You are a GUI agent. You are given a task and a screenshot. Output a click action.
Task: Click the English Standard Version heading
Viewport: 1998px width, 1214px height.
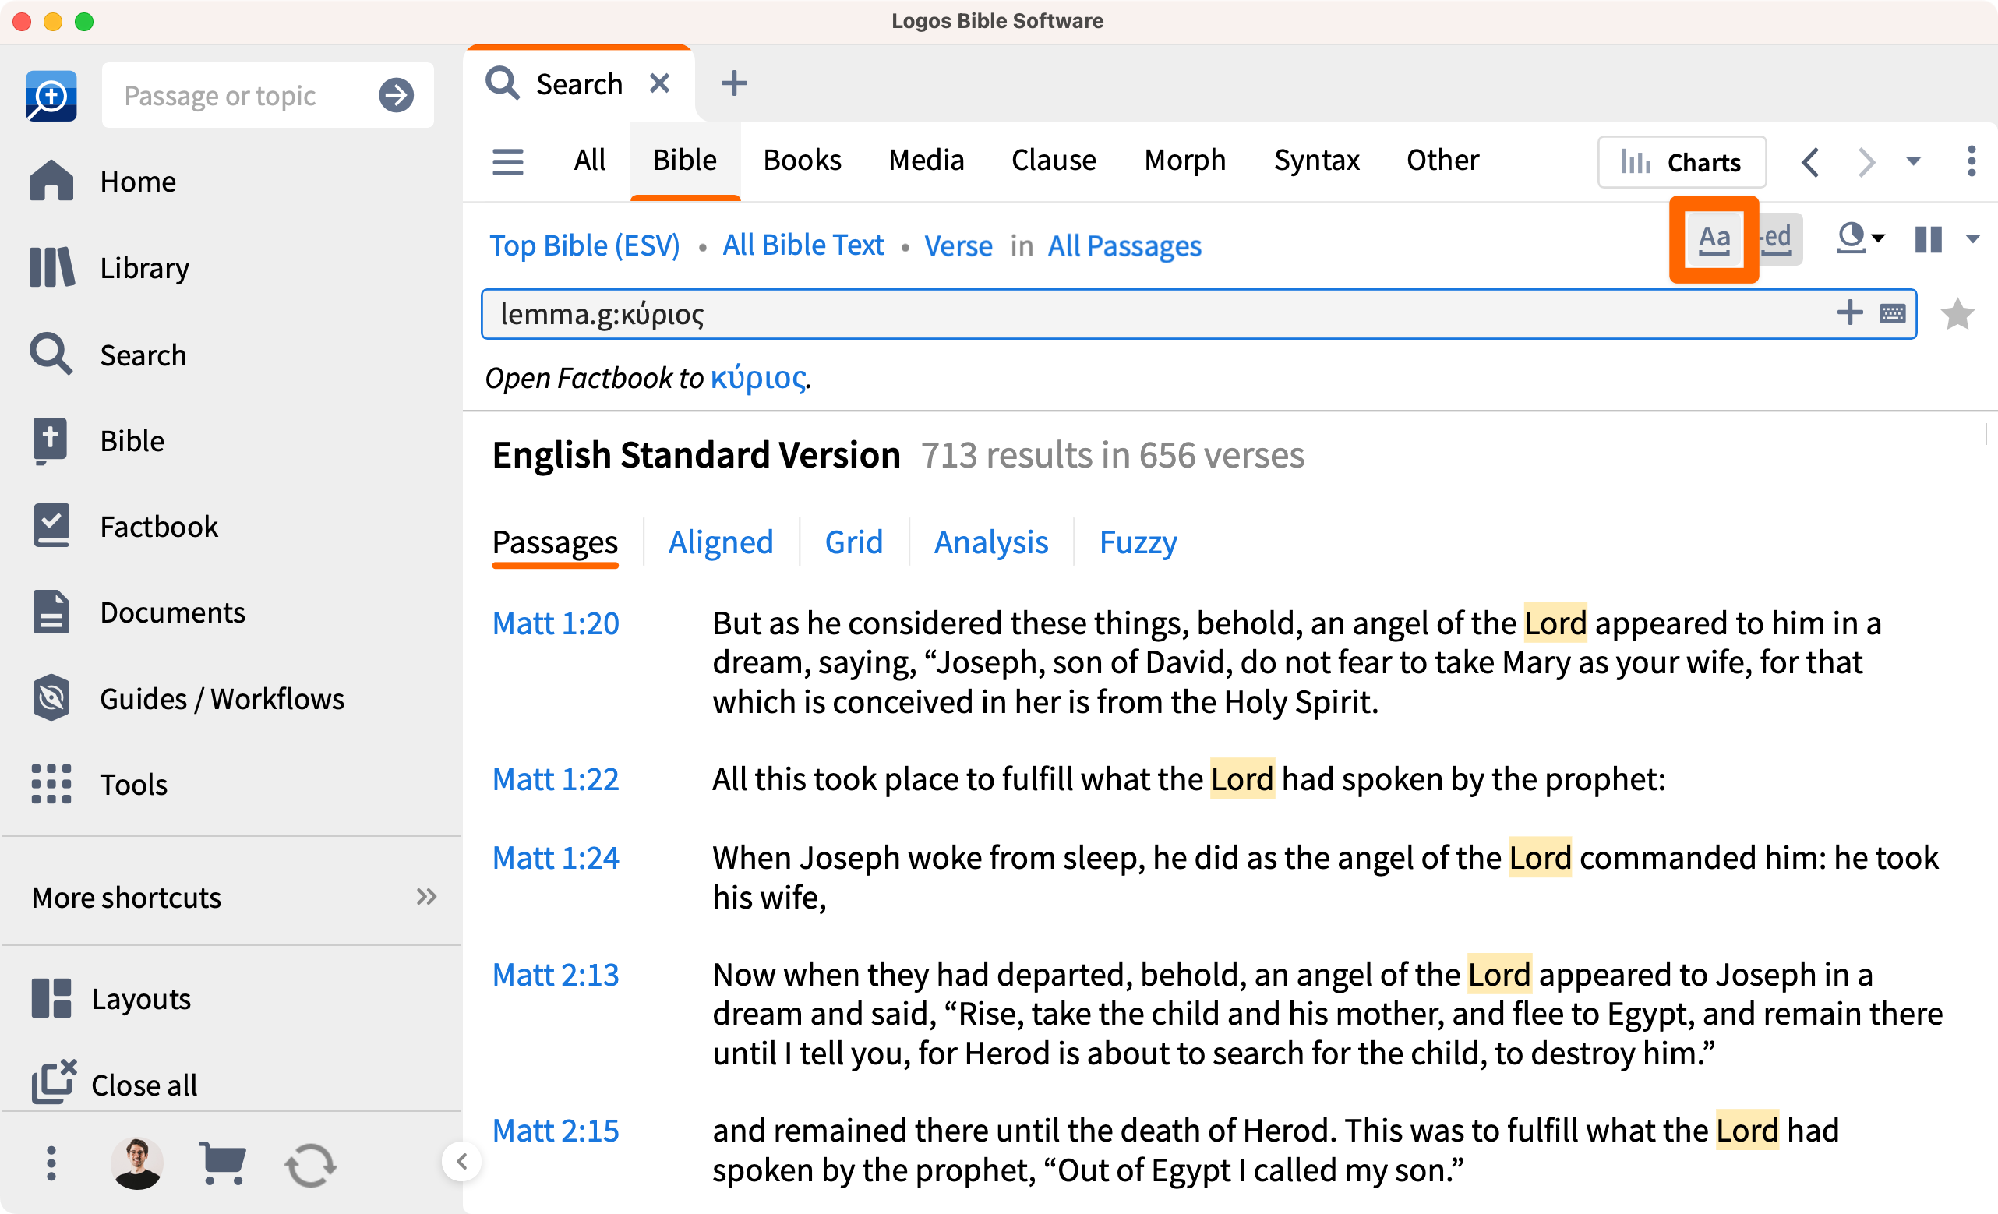pyautogui.click(x=696, y=455)
